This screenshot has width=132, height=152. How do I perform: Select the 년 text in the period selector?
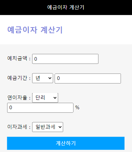[x=38, y=78]
